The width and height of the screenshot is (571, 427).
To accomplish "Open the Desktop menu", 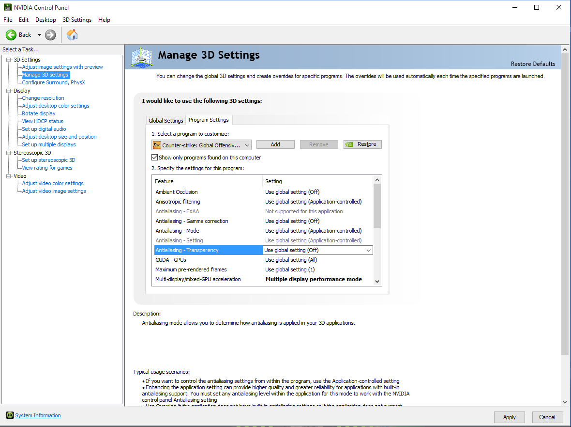I will 45,20.
